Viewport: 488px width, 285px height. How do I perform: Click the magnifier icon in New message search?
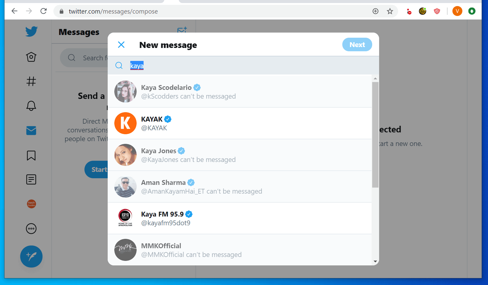coord(119,65)
